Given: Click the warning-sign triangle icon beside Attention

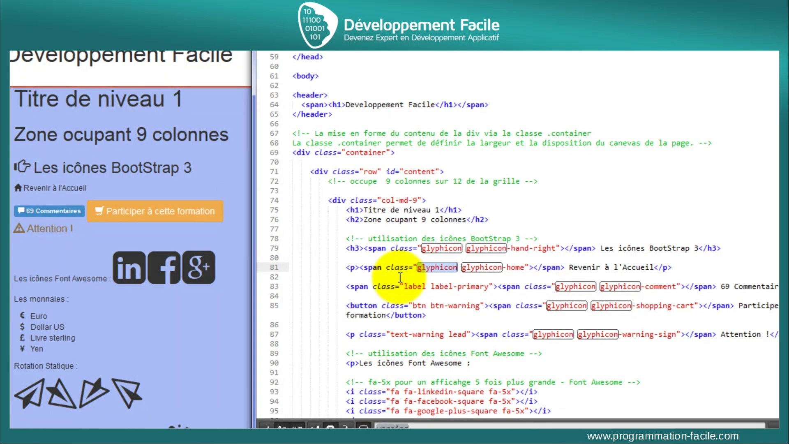Looking at the screenshot, I should 19,228.
